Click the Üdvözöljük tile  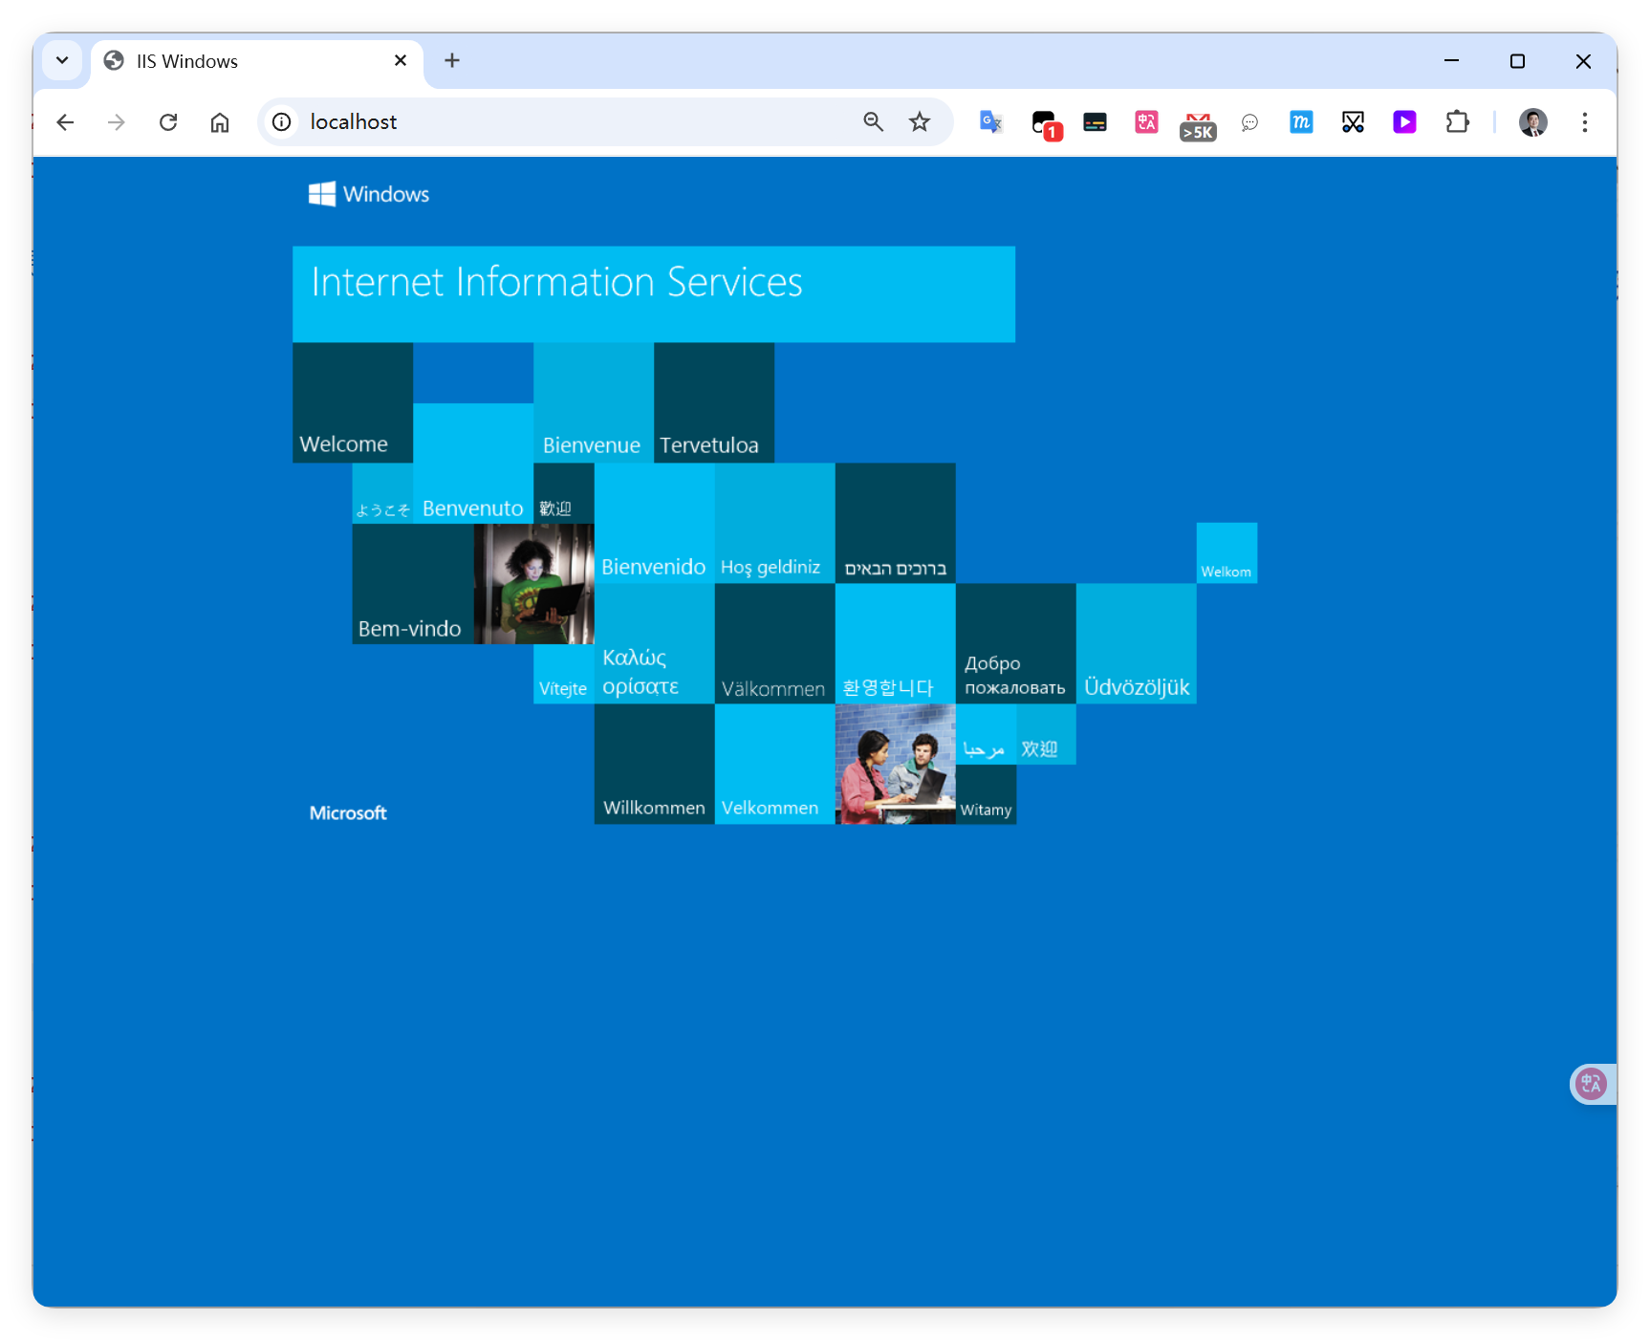click(1136, 643)
